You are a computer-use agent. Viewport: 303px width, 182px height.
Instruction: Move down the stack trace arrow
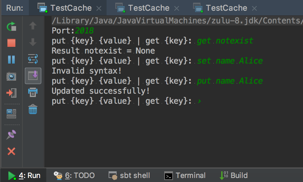click(33, 42)
